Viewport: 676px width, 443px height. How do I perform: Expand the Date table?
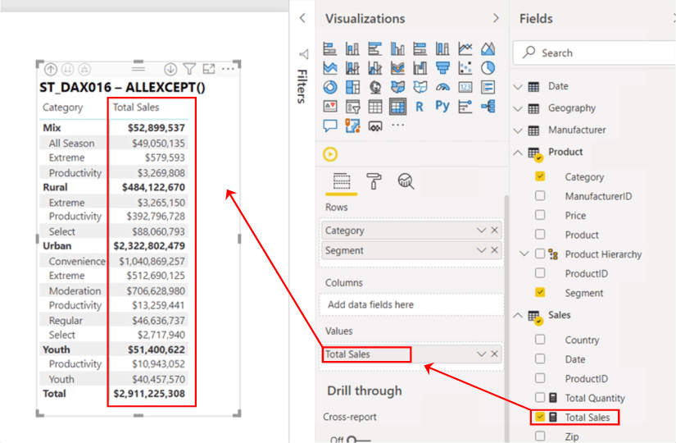click(x=518, y=87)
